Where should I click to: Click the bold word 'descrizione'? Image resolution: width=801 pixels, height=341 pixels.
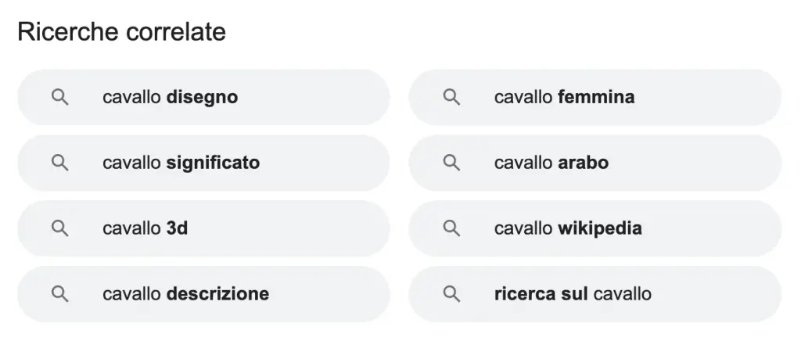(217, 294)
